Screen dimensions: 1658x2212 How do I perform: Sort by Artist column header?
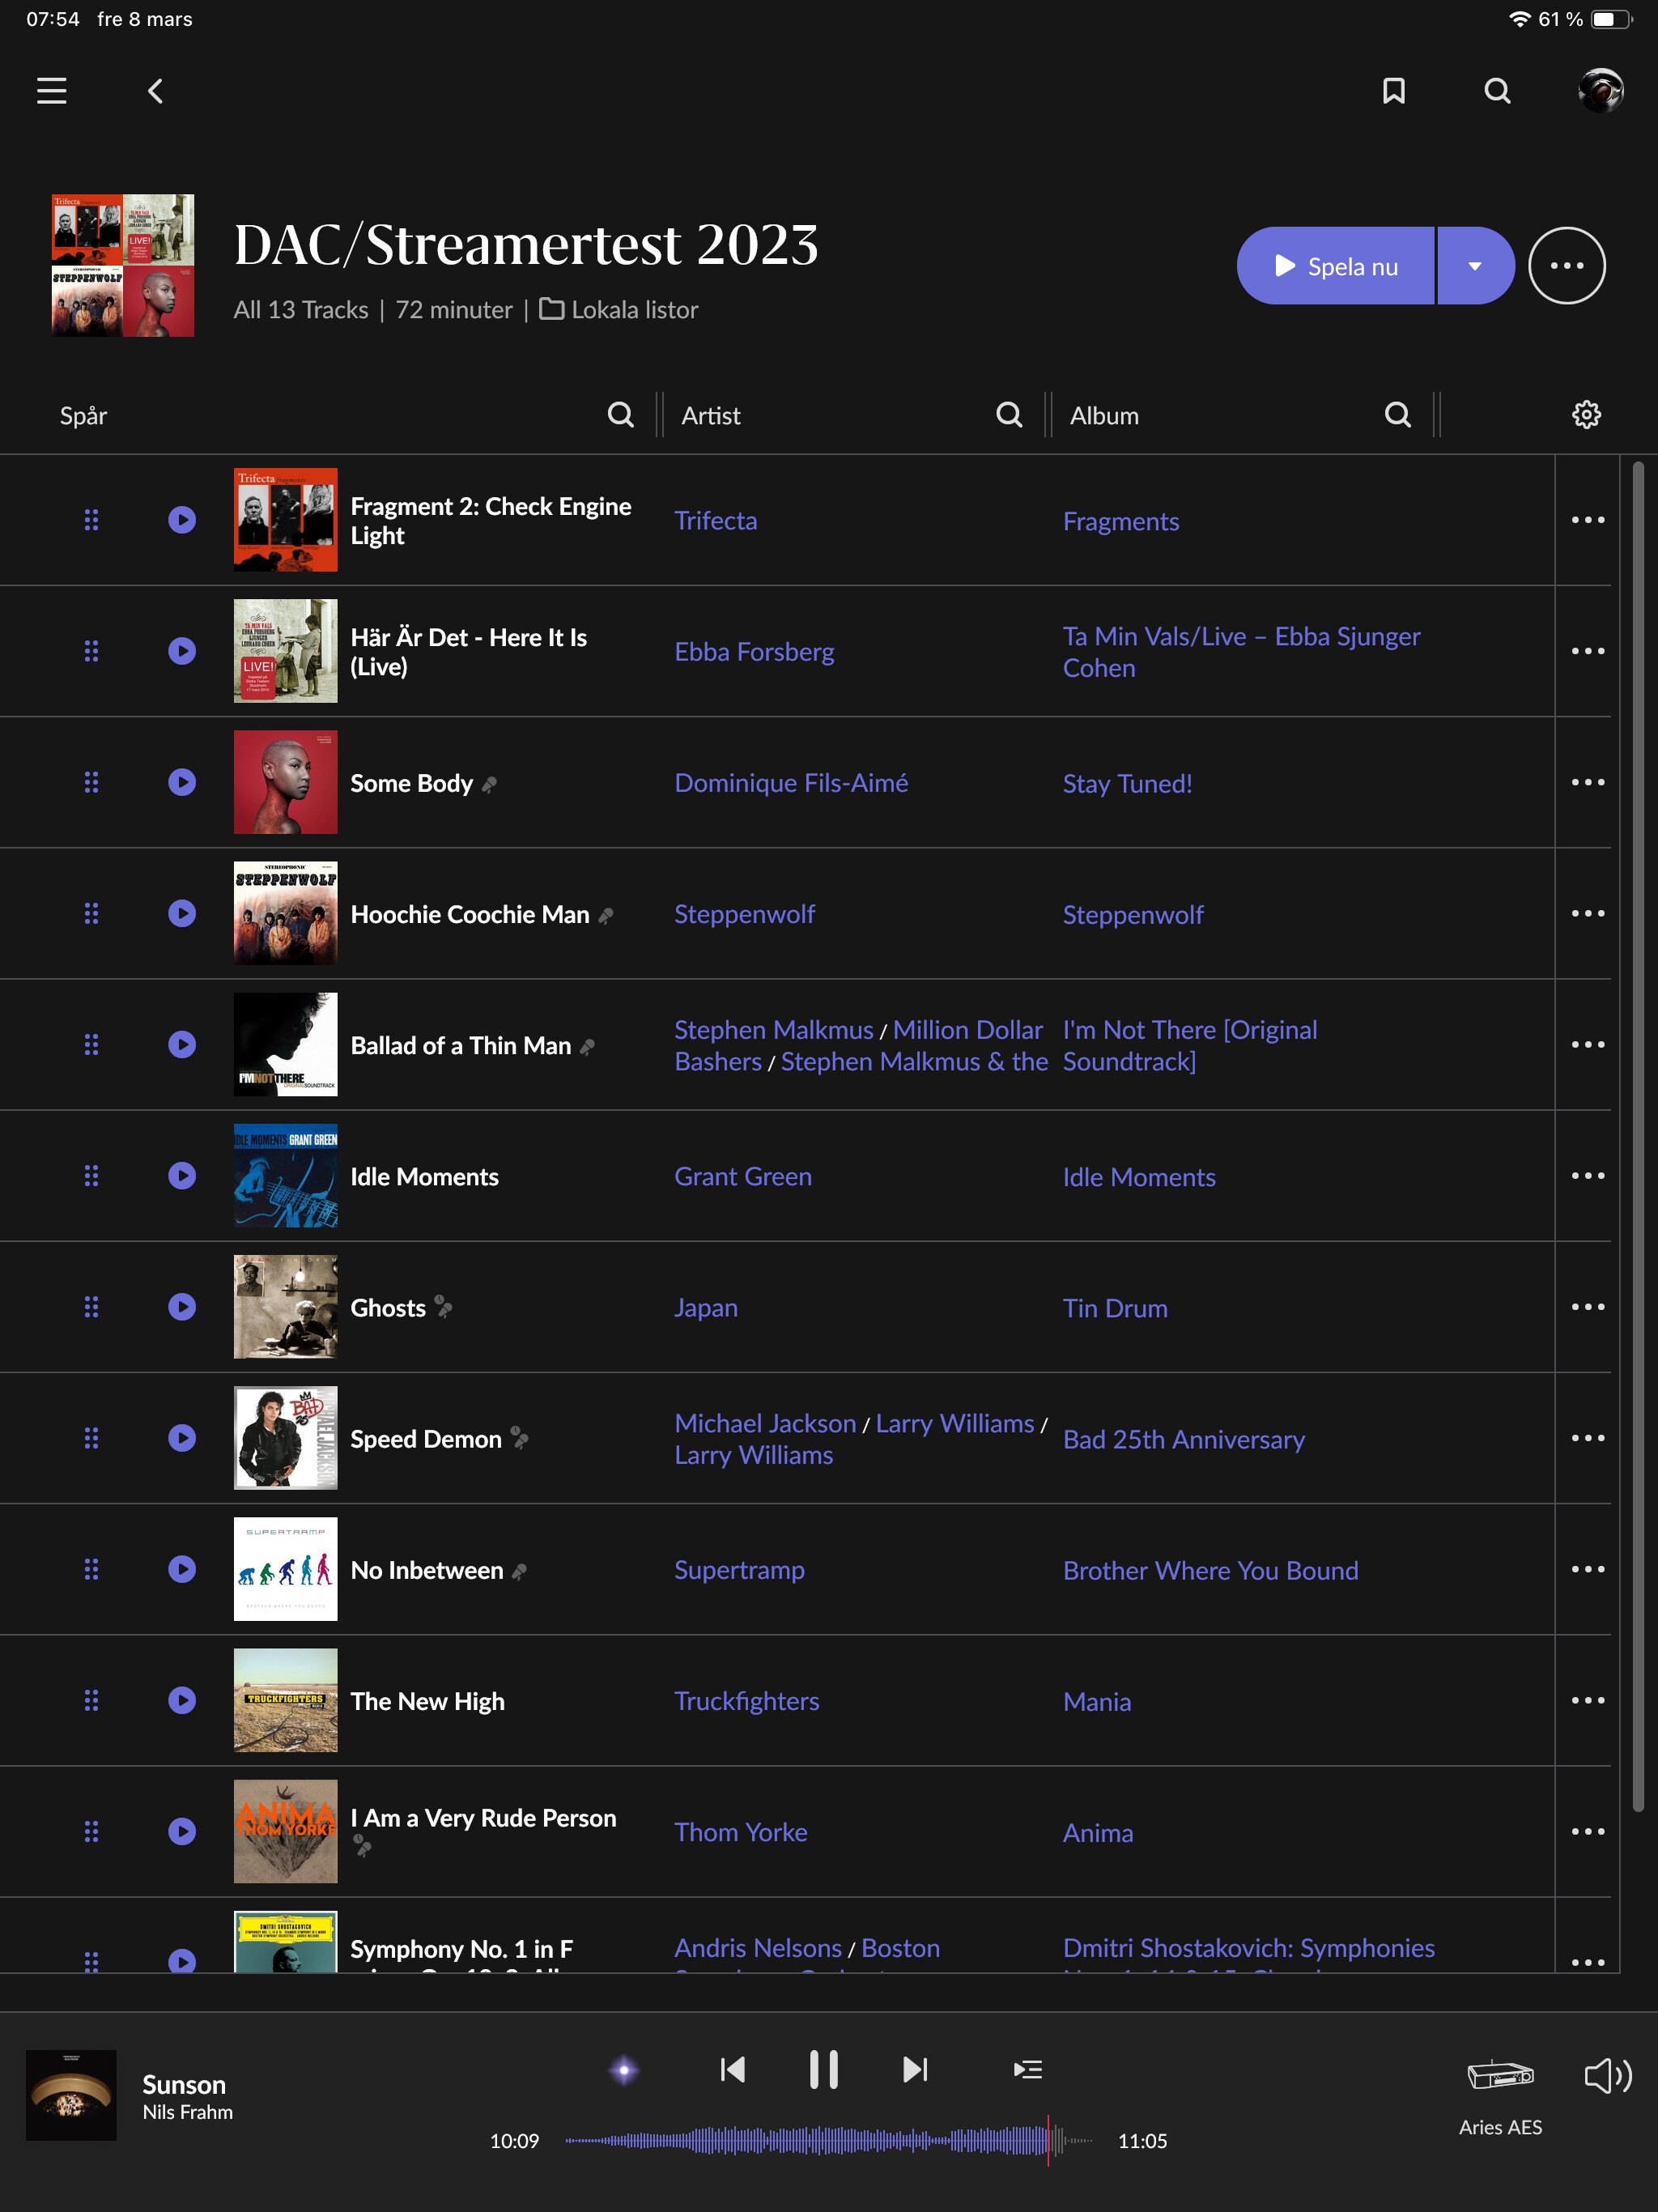click(x=711, y=415)
